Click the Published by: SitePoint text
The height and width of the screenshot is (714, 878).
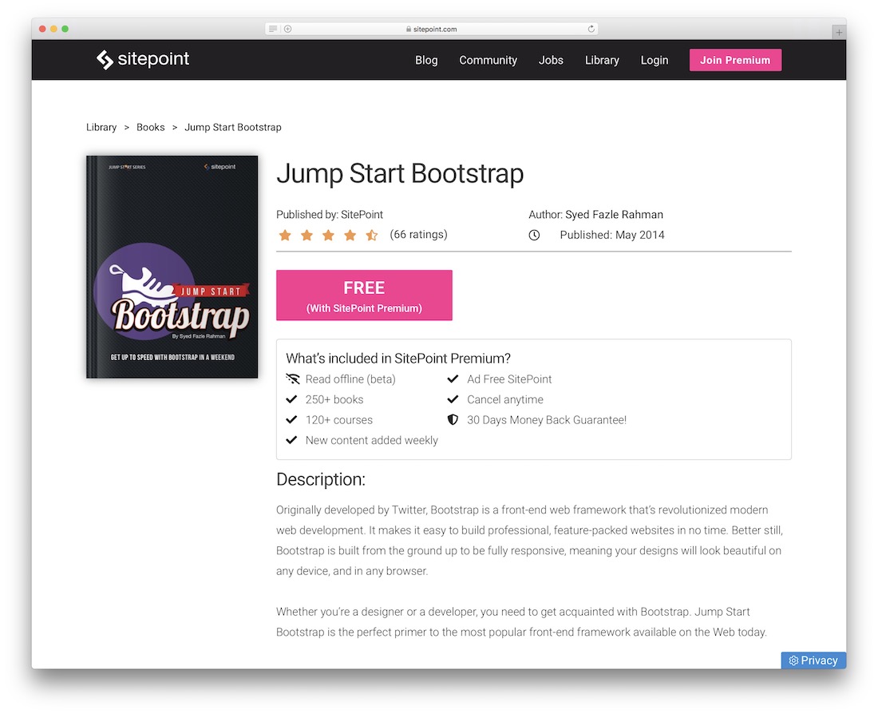click(329, 215)
